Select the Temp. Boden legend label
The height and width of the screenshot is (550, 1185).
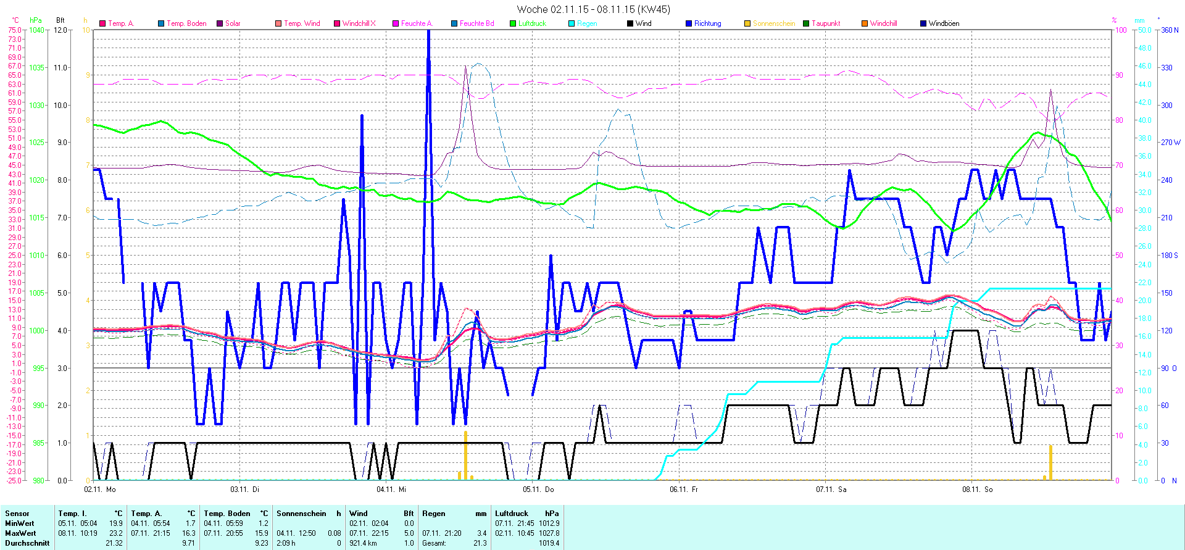pyautogui.click(x=186, y=23)
